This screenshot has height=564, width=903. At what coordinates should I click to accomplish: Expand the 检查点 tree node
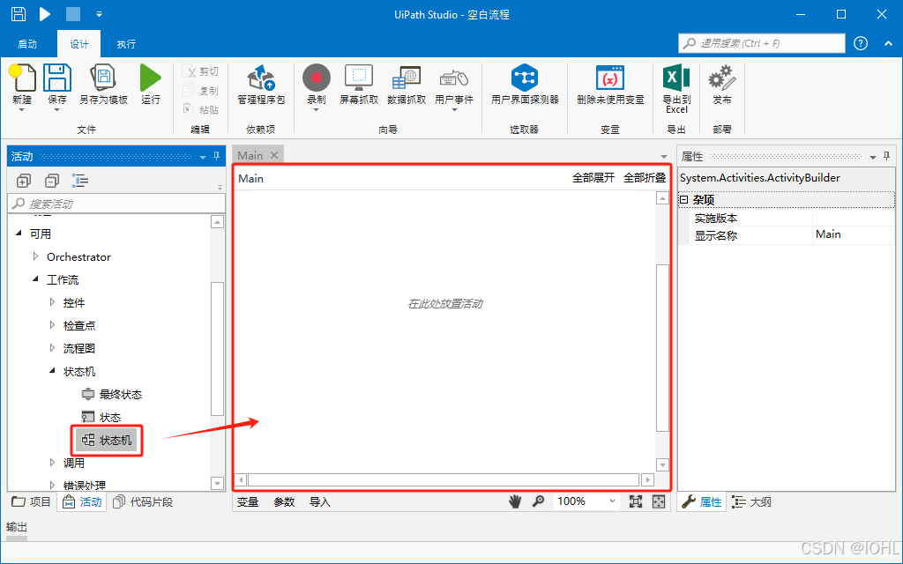(52, 325)
